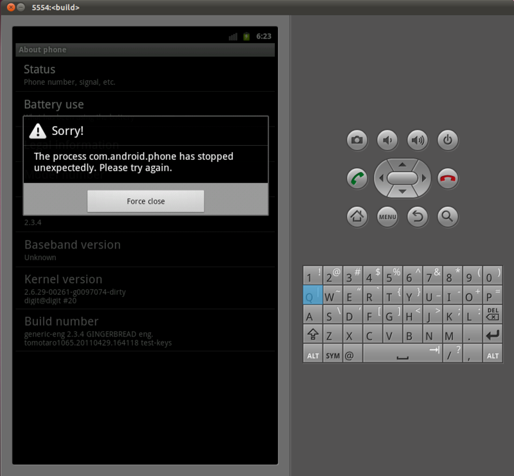Click the number 0 key
Screen dimensions: 514x476
(492, 276)
